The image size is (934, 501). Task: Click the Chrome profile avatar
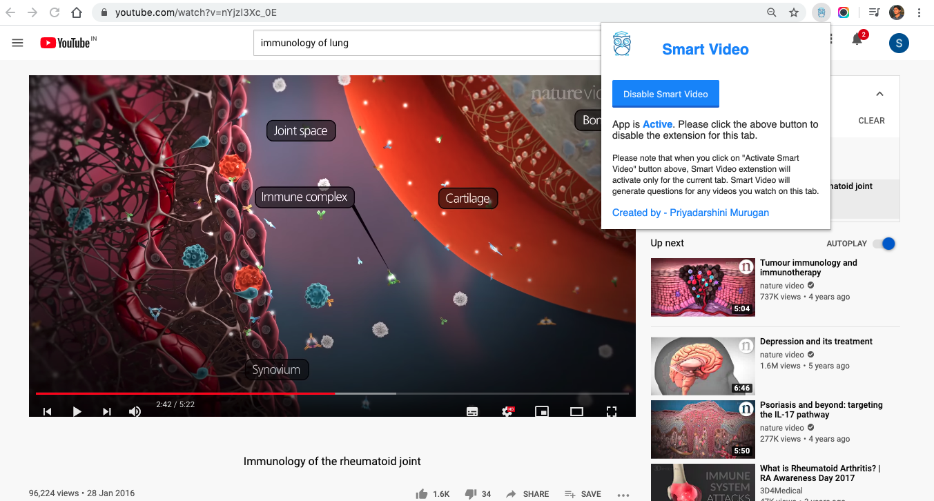pos(897,12)
